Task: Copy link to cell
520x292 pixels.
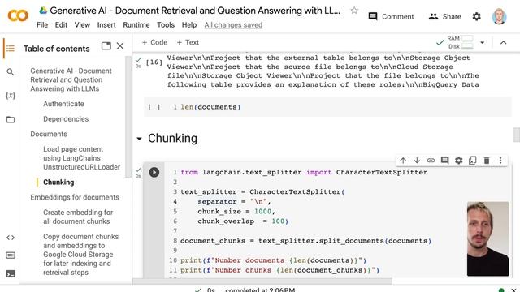Action: (431, 161)
